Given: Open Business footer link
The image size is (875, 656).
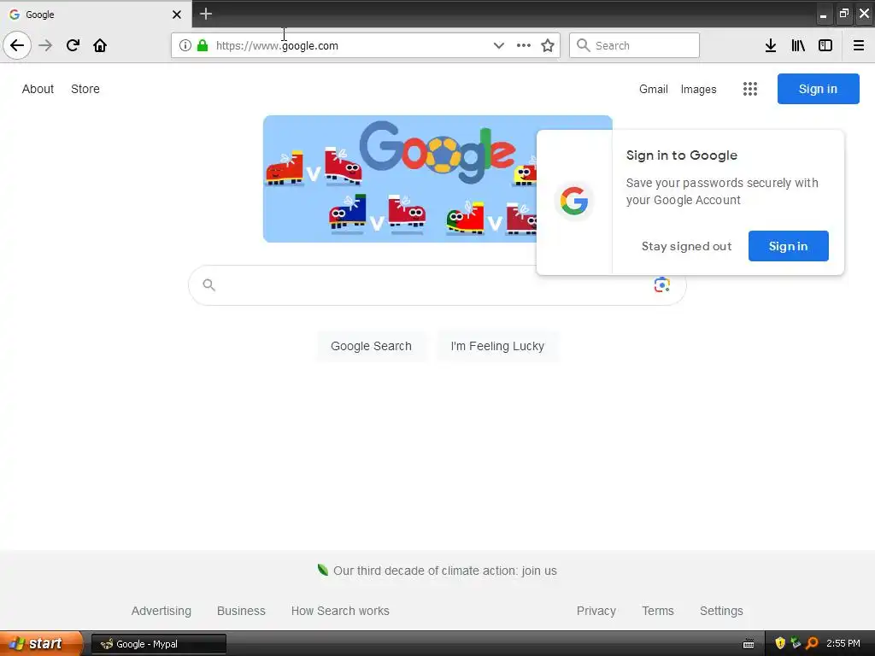Looking at the screenshot, I should click(241, 611).
